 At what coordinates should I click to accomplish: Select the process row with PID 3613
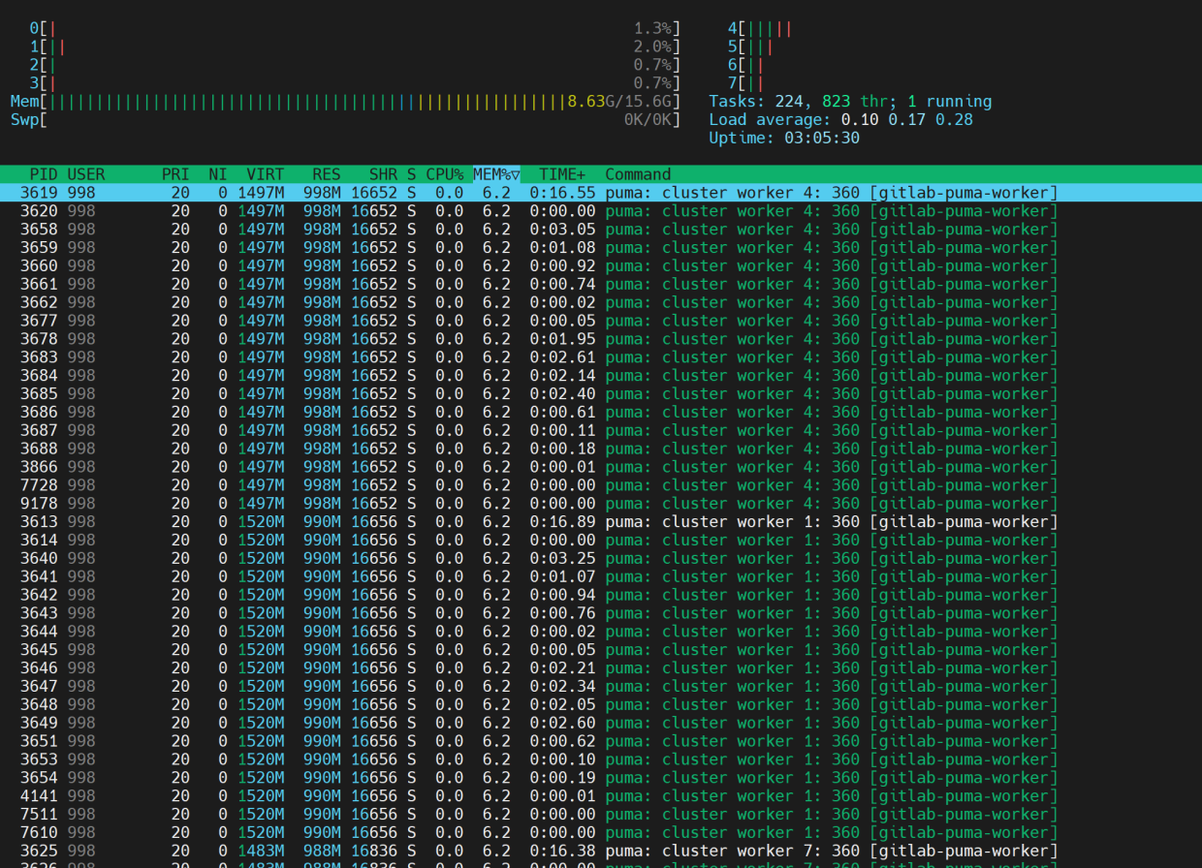[39, 522]
